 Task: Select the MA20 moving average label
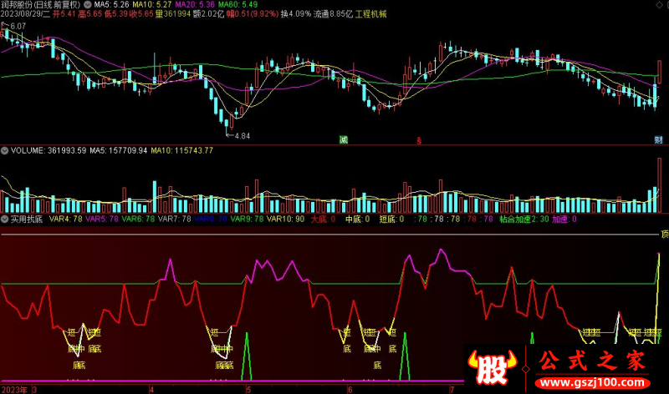195,5
